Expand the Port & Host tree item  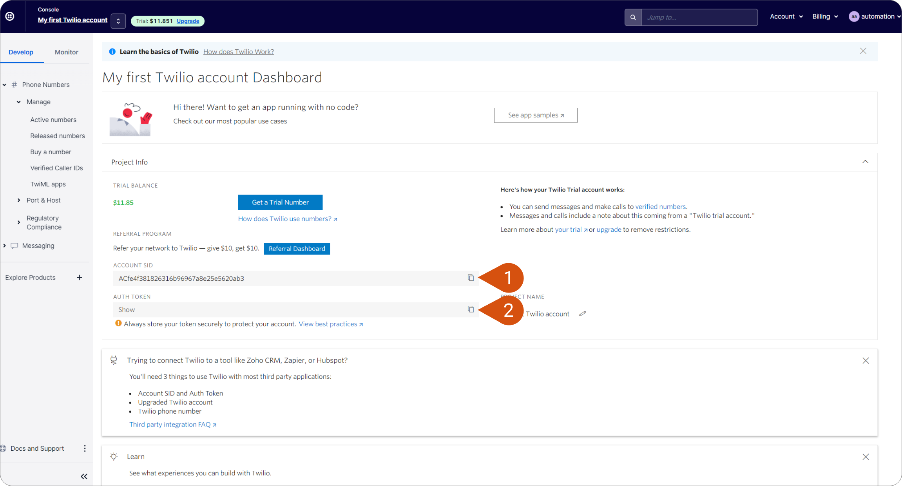pos(18,200)
